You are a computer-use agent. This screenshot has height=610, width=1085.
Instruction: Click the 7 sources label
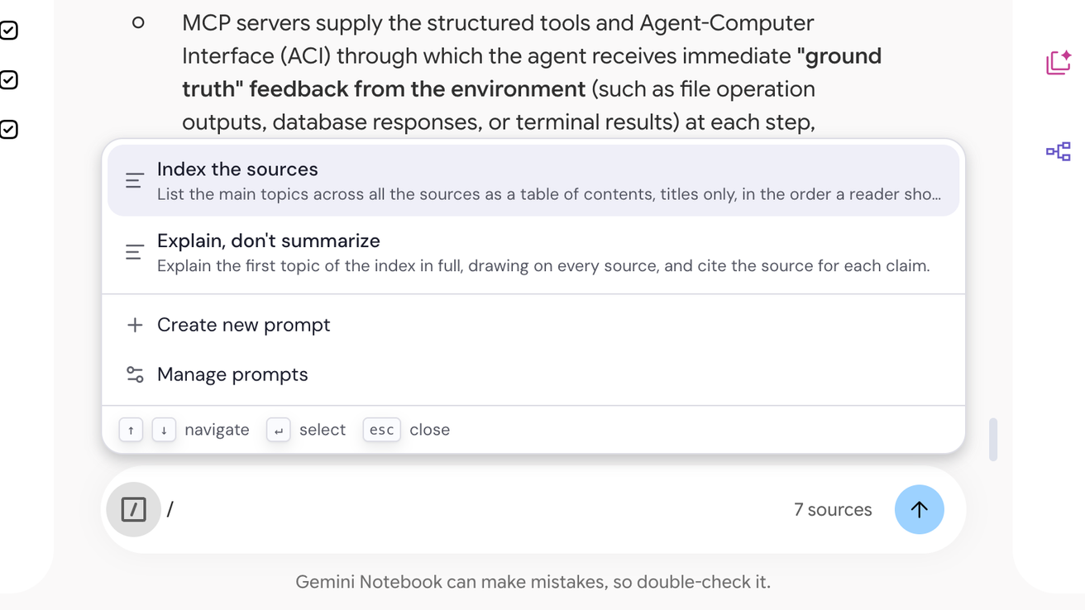(833, 509)
